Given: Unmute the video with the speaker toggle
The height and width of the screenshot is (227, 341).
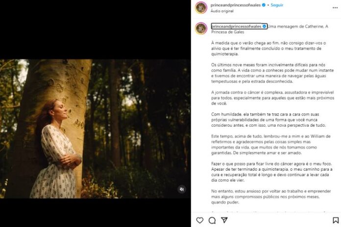Looking at the screenshot, I should tap(181, 189).
